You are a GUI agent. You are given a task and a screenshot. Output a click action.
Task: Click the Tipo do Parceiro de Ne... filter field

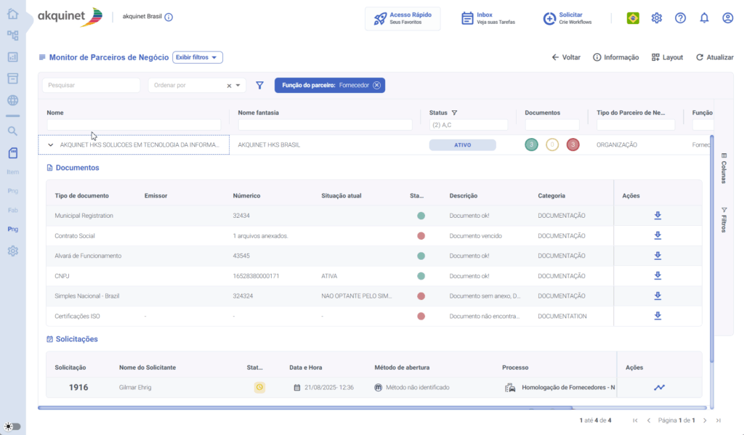point(636,125)
